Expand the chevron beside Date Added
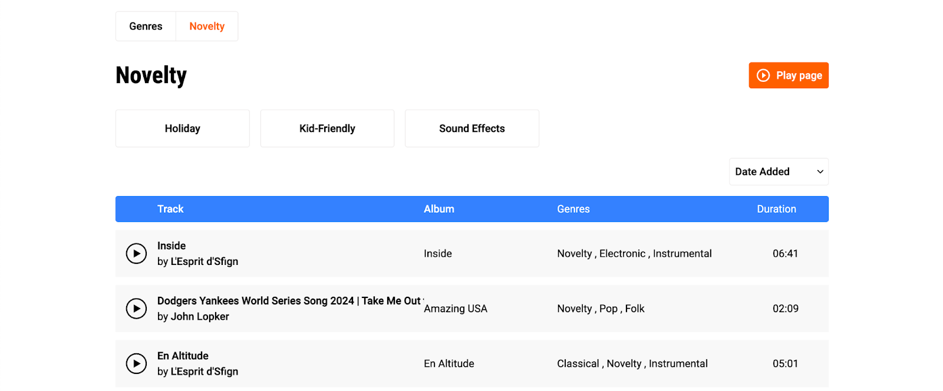Viewport: 943px width, 391px height. 819,171
